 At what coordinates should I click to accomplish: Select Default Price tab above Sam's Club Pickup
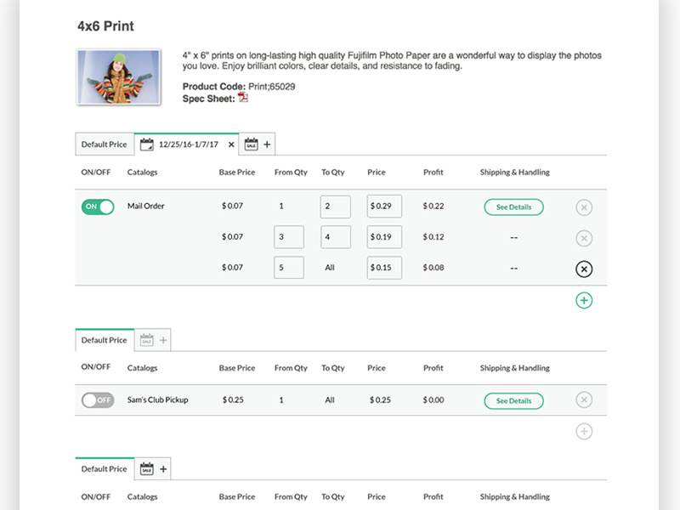[x=104, y=340]
